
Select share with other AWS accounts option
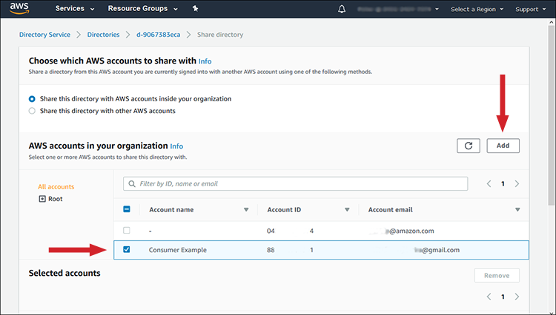pyautogui.click(x=32, y=111)
